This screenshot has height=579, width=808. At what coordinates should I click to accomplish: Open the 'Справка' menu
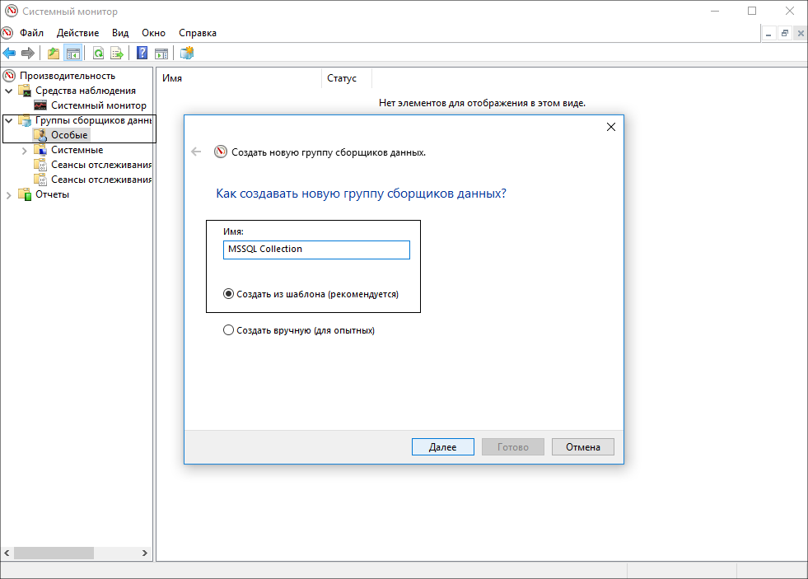point(197,33)
